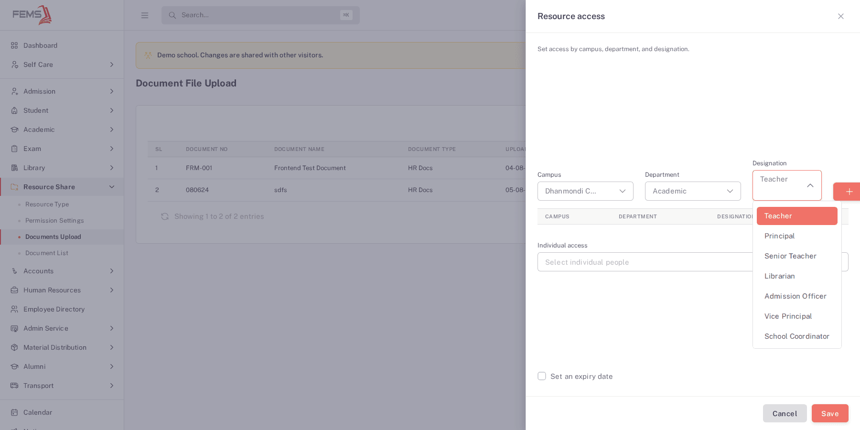860x430 pixels.
Task: Click the Human Resources icon
Action: click(14, 290)
